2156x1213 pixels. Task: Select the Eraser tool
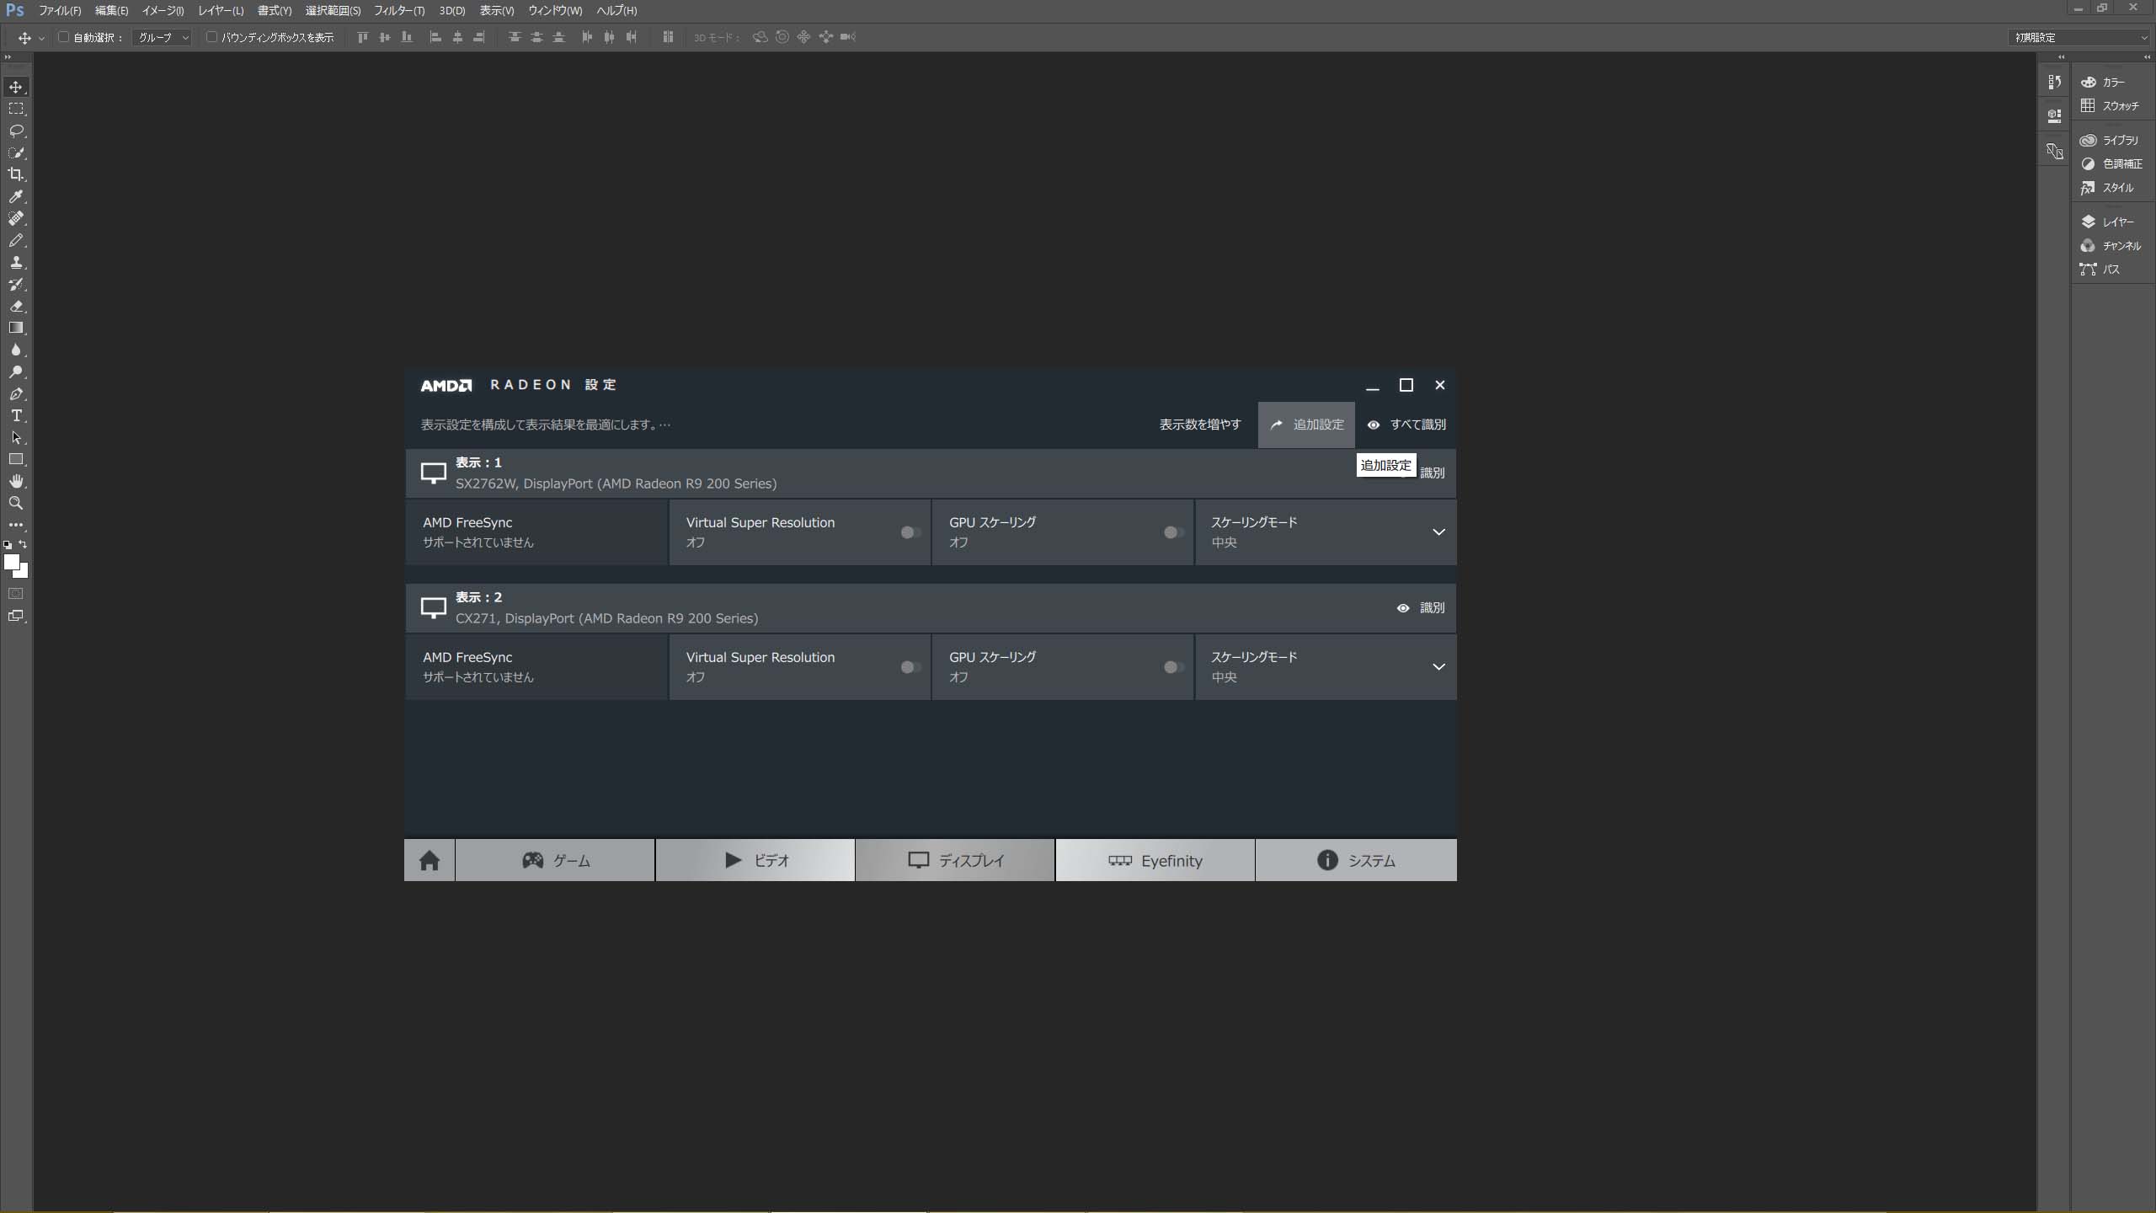click(16, 306)
